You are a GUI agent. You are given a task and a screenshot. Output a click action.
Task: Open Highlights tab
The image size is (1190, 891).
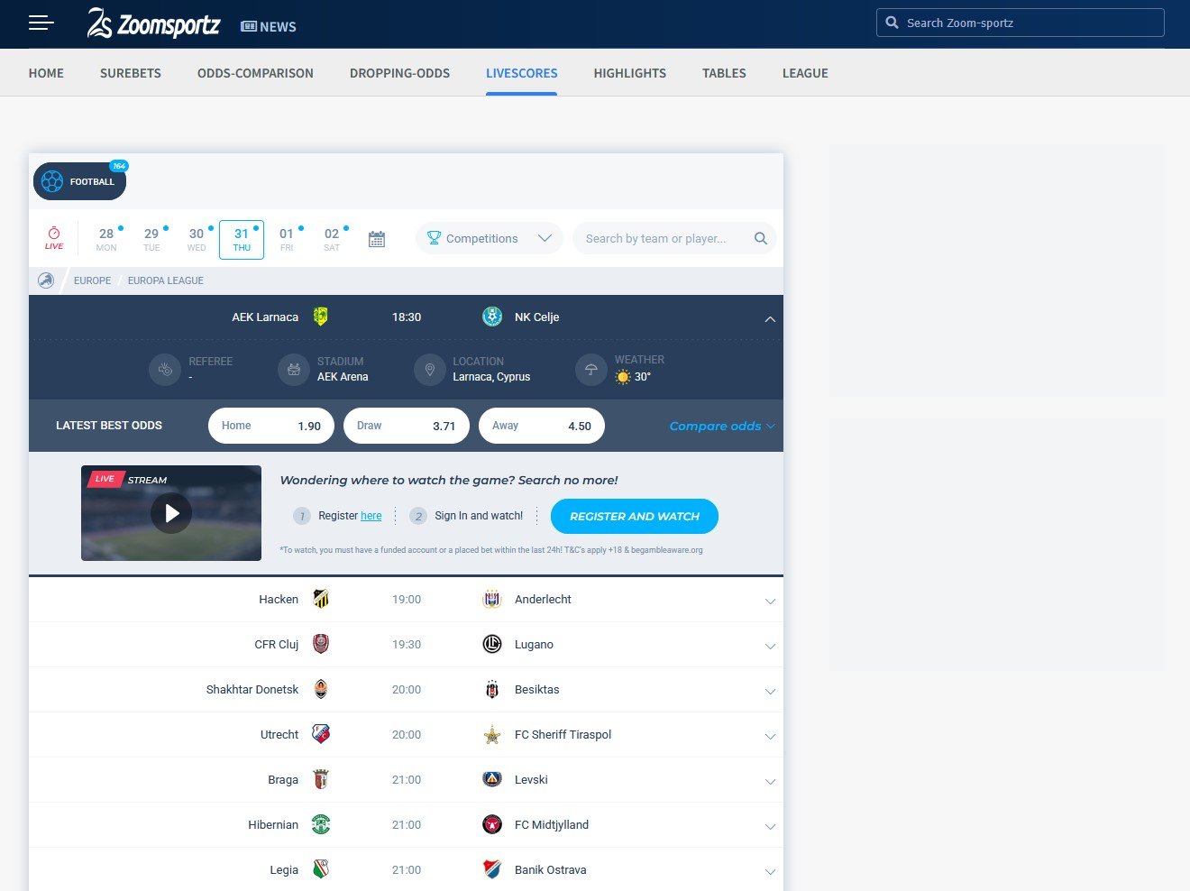click(629, 73)
